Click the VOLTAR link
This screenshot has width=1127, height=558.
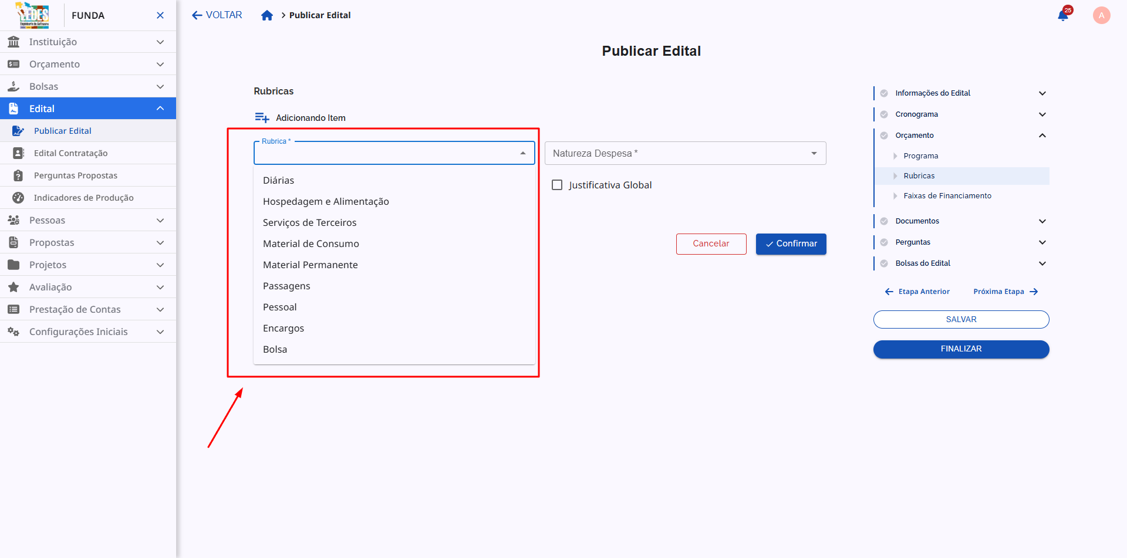pyautogui.click(x=217, y=15)
